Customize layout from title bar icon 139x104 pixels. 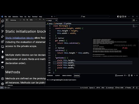(x=125, y=16)
